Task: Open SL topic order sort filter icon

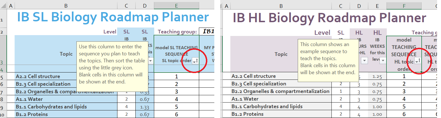Action: [x=196, y=61]
